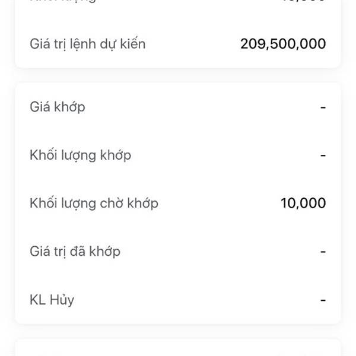356x356 pixels.
Task: Select the dash value beside KL Hủy
Action: click(x=323, y=300)
